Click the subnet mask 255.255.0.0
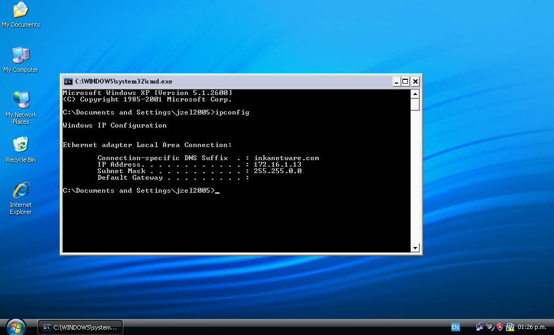This screenshot has width=554, height=335. (x=278, y=171)
